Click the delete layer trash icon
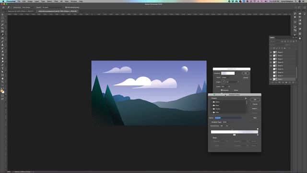Viewport: 307px width, 173px height. click(293, 82)
